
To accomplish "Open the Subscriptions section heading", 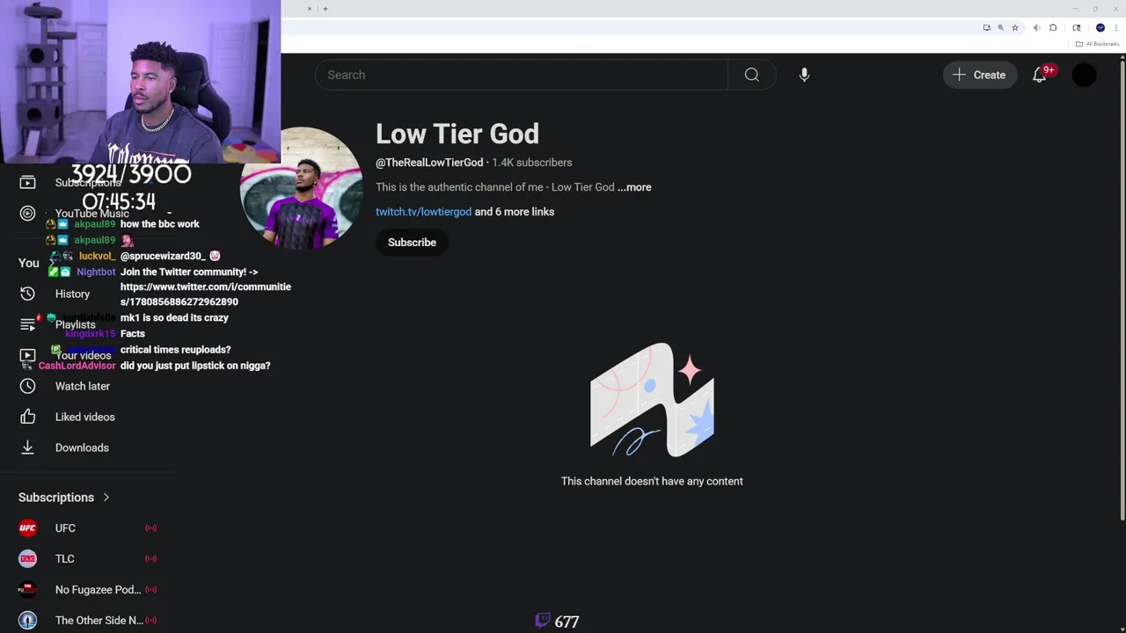I will point(56,498).
